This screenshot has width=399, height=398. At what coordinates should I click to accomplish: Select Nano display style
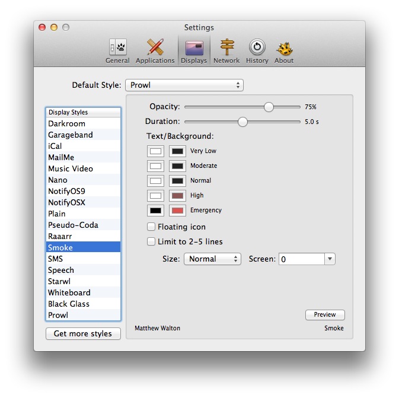83,180
